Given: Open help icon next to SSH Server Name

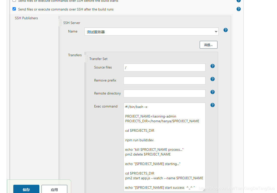Looking at the screenshot, I should [x=225, y=30].
